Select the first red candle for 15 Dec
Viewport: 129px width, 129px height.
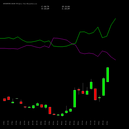[4, 100]
